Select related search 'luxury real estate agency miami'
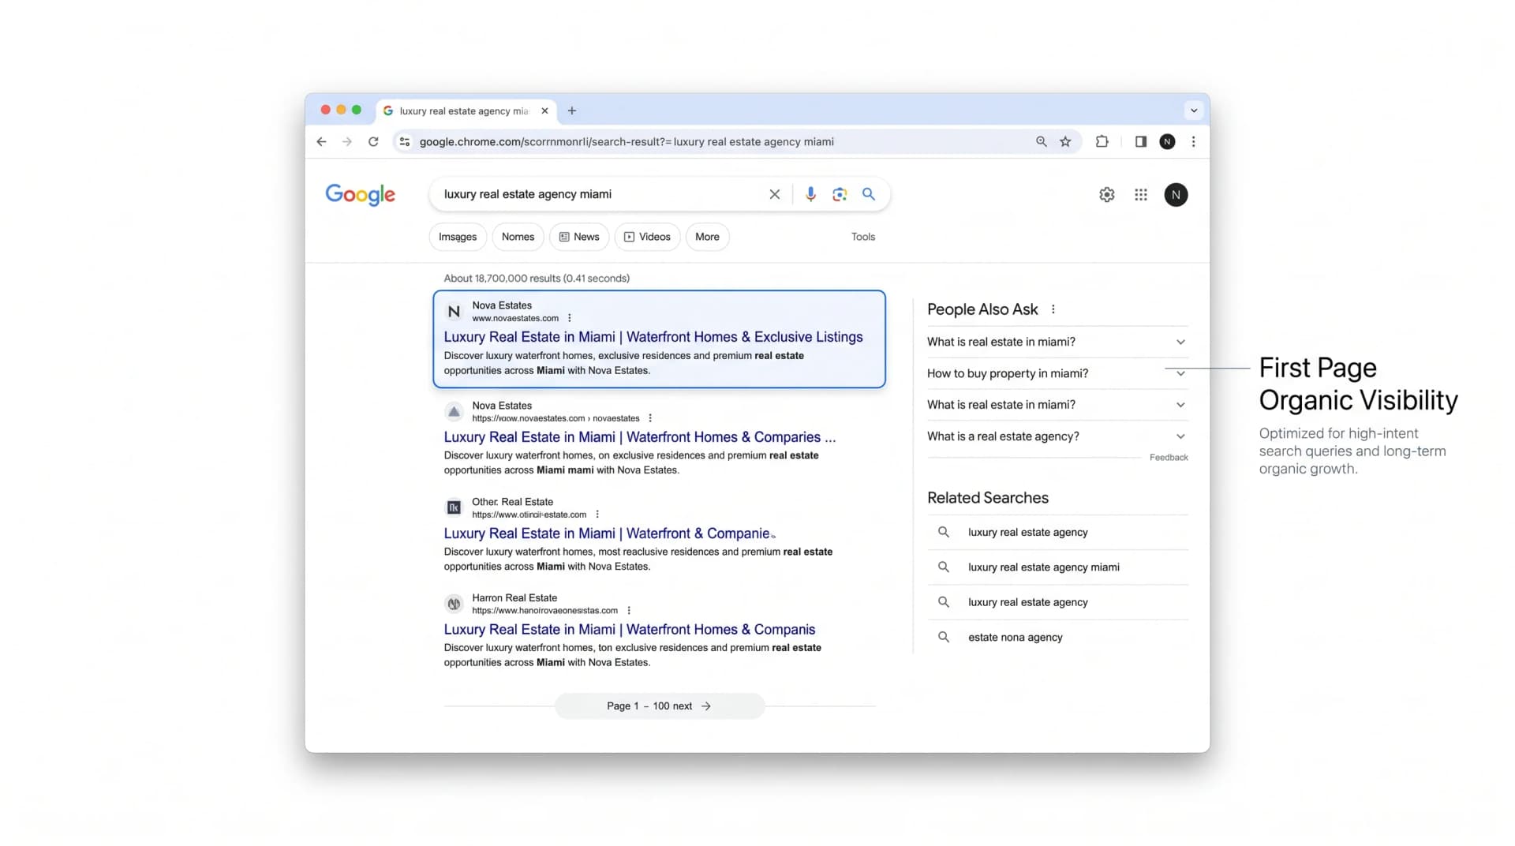The image size is (1515, 846). click(x=1057, y=567)
